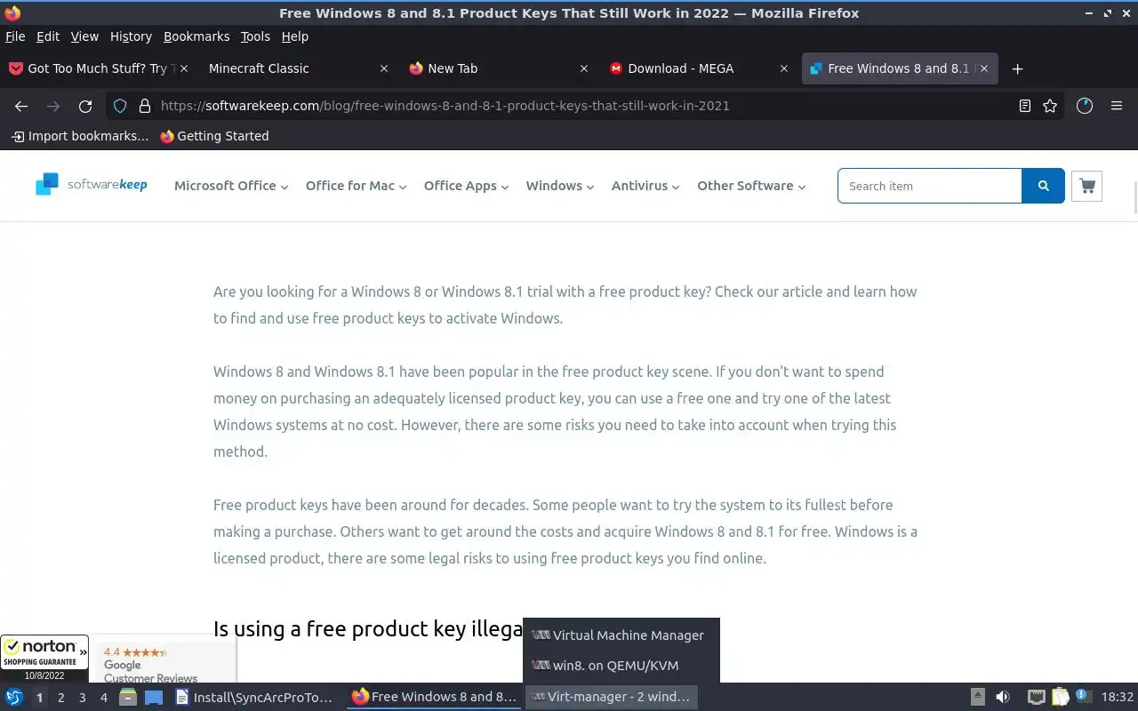Click Install\SyncArcProTo taskbar button
The height and width of the screenshot is (711, 1138).
coord(255,698)
